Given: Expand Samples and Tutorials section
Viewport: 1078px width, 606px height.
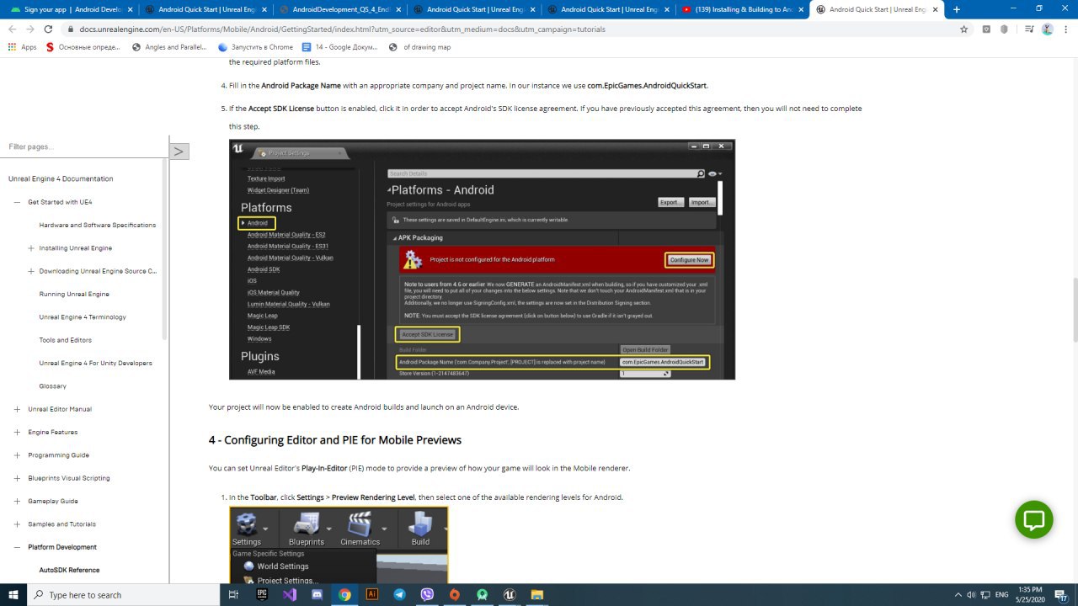Looking at the screenshot, I should coord(17,524).
